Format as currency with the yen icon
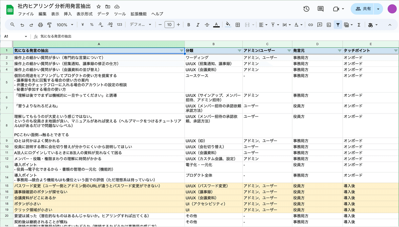 pos(82,25)
